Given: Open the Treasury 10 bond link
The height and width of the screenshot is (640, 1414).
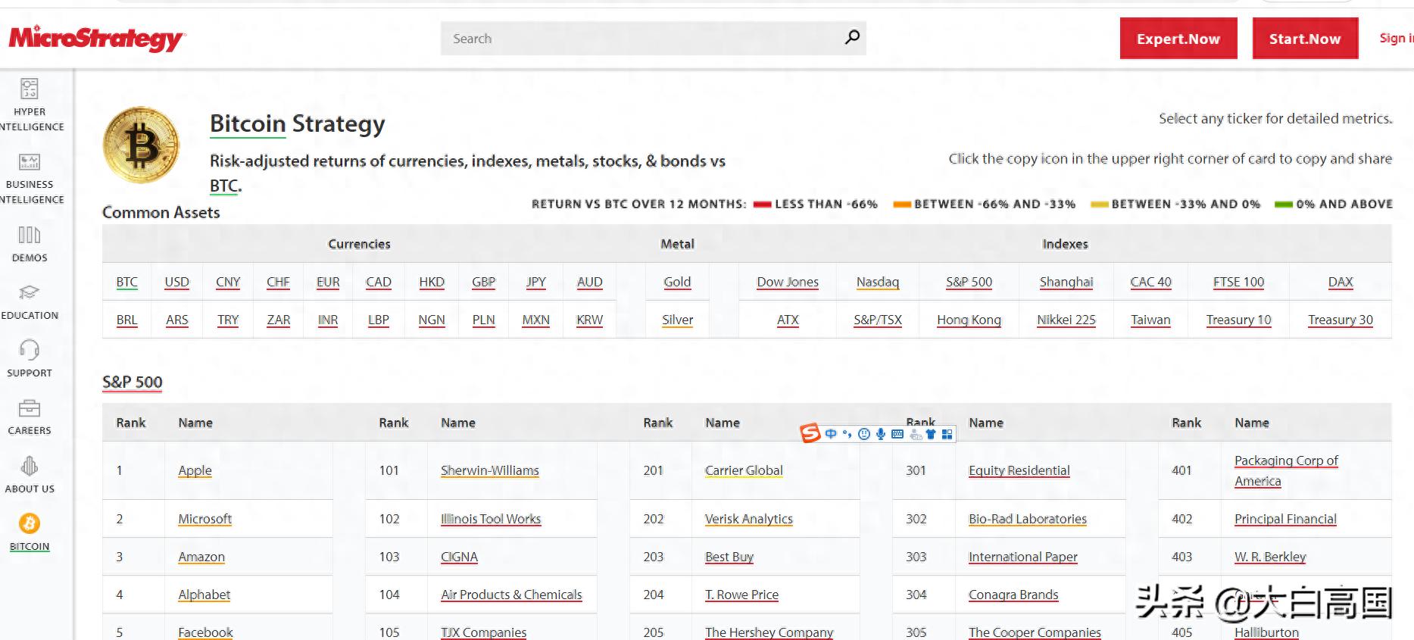Looking at the screenshot, I should click(x=1238, y=320).
